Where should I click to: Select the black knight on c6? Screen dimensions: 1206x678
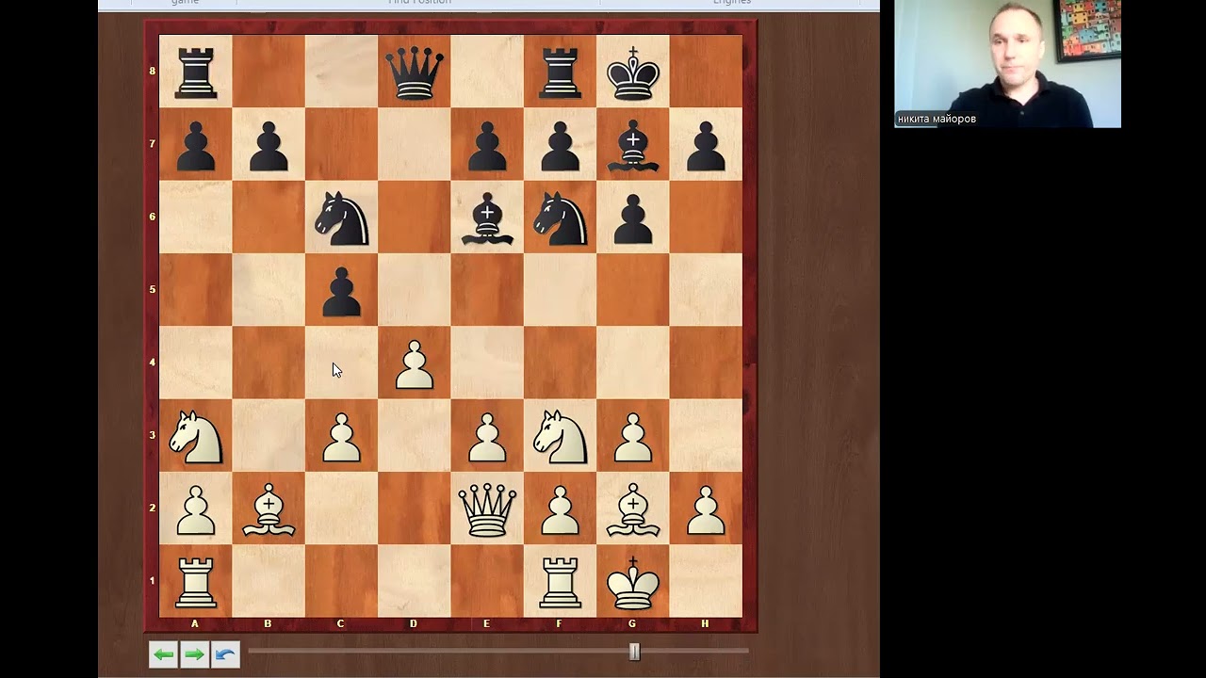(x=342, y=218)
